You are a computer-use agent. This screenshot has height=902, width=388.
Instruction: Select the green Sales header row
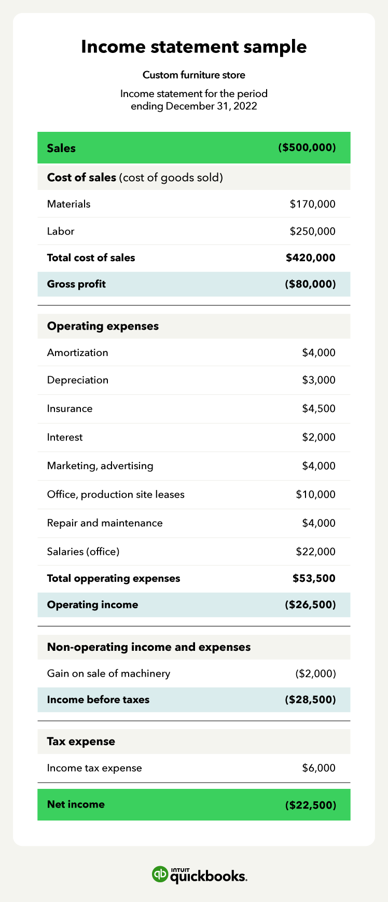(193, 148)
